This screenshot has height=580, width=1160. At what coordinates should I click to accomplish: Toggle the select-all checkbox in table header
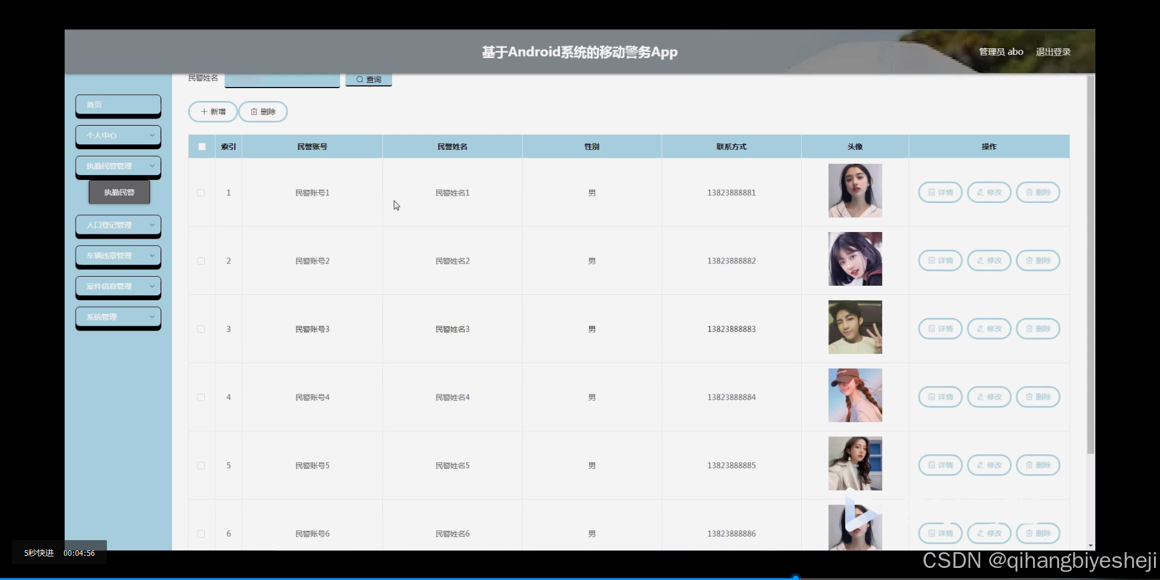click(x=201, y=146)
